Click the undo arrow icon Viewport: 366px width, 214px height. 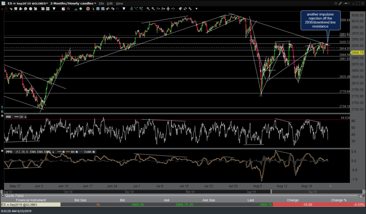pyautogui.click(x=108, y=9)
